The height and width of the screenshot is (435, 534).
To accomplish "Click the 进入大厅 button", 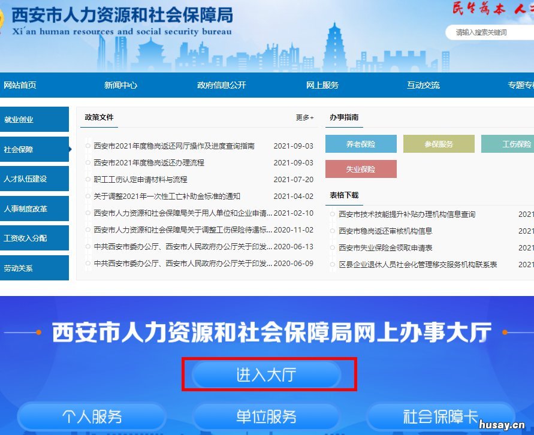I will 268,373.
